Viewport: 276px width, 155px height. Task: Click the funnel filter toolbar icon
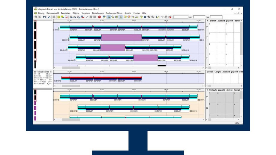tap(162, 17)
